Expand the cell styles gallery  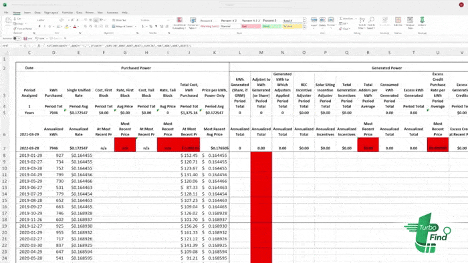304,27
